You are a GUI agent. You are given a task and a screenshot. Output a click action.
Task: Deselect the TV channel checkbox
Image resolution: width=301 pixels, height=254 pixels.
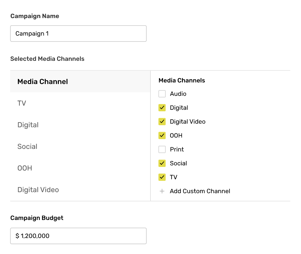coord(162,177)
